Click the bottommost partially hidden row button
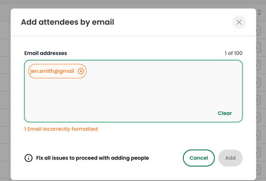 pos(258,170)
